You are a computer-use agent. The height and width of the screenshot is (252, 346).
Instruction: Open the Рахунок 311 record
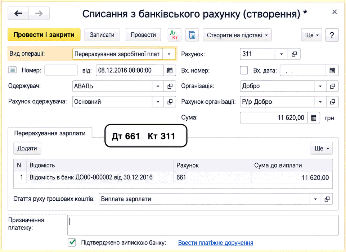(294, 54)
